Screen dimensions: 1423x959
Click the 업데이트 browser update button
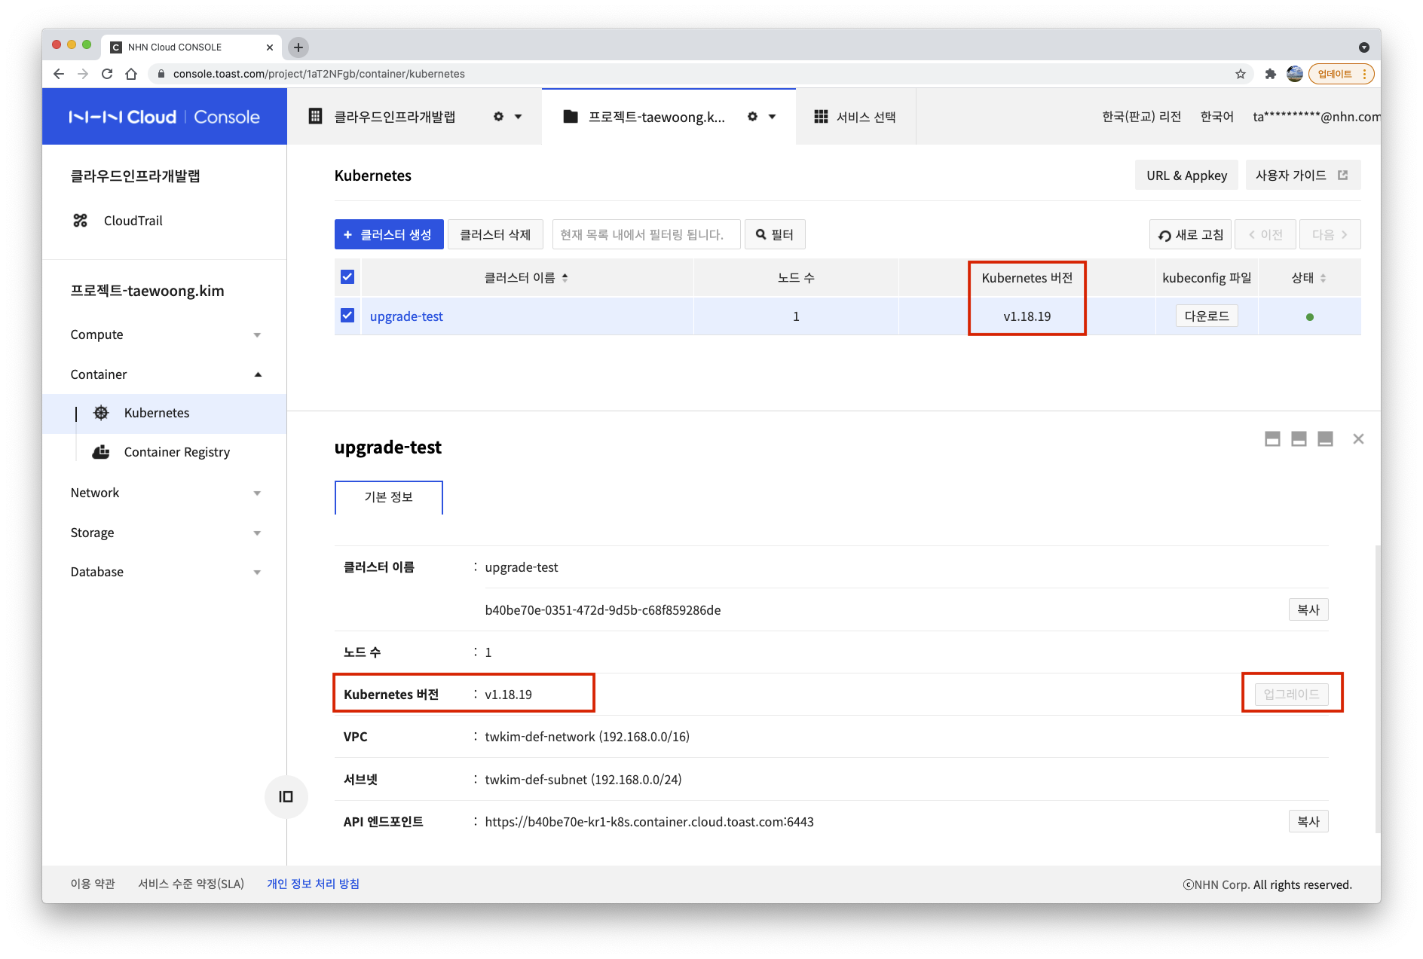1342,74
